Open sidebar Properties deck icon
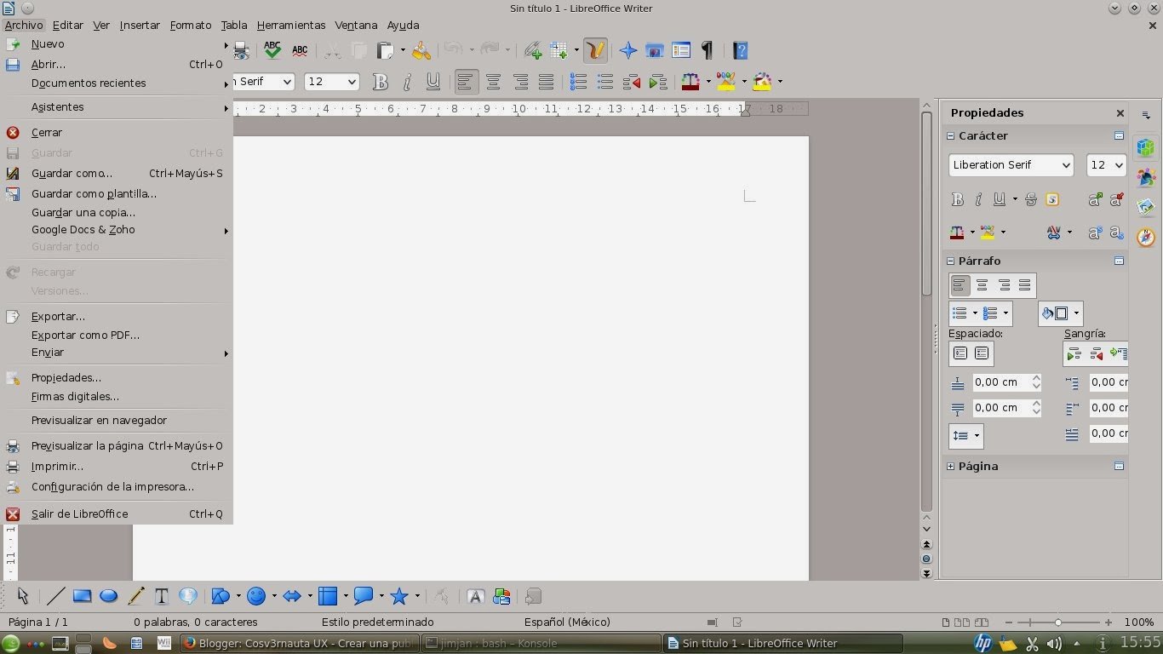Viewport: 1163px width, 654px height. click(x=1146, y=148)
